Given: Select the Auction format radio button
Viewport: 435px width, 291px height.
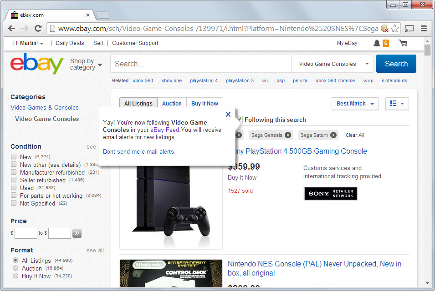Looking at the screenshot, I should (x=15, y=268).
